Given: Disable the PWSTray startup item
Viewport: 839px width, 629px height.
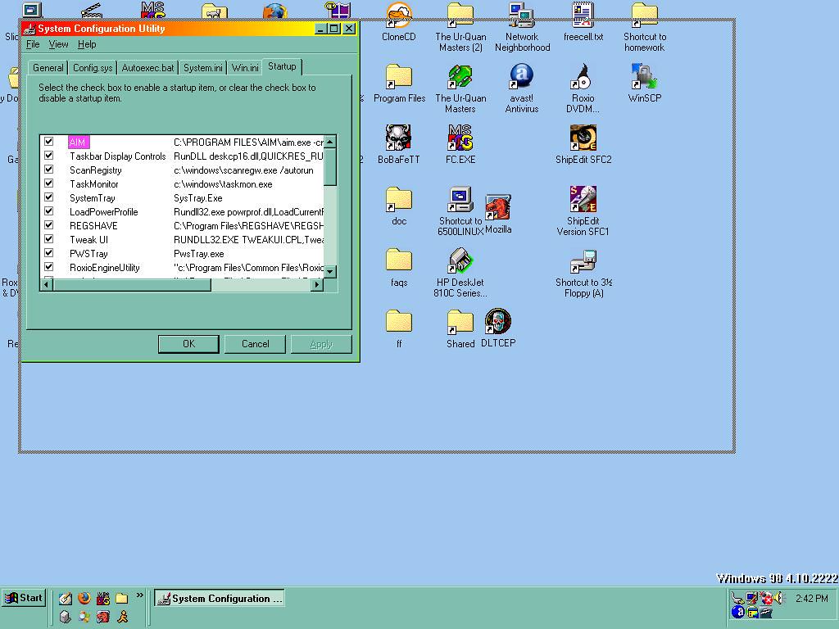Looking at the screenshot, I should click(x=48, y=252).
